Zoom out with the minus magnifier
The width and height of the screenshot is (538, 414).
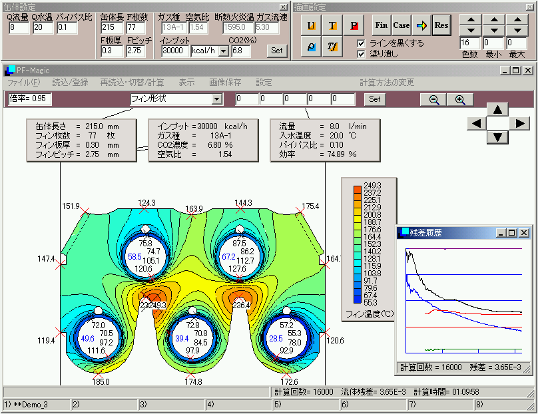coord(433,99)
